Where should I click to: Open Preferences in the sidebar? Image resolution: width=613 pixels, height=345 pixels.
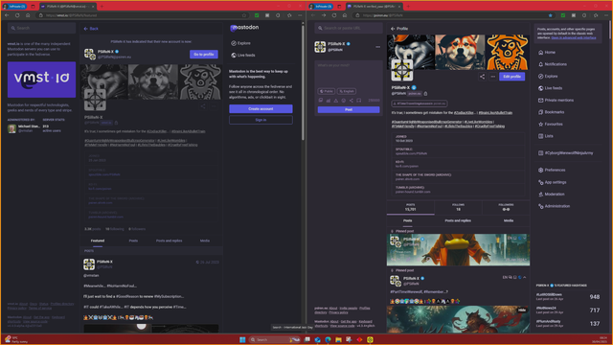552,170
